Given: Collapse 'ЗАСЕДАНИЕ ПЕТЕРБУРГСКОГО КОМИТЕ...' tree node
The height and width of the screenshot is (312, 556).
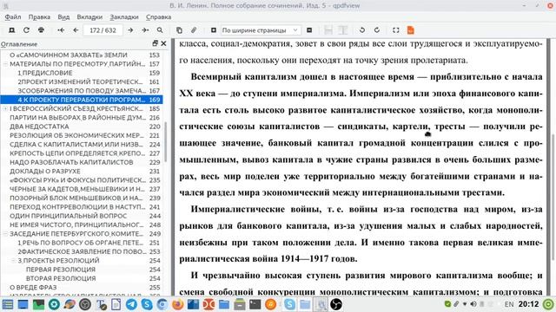Looking at the screenshot, I should pyautogui.click(x=5, y=234).
